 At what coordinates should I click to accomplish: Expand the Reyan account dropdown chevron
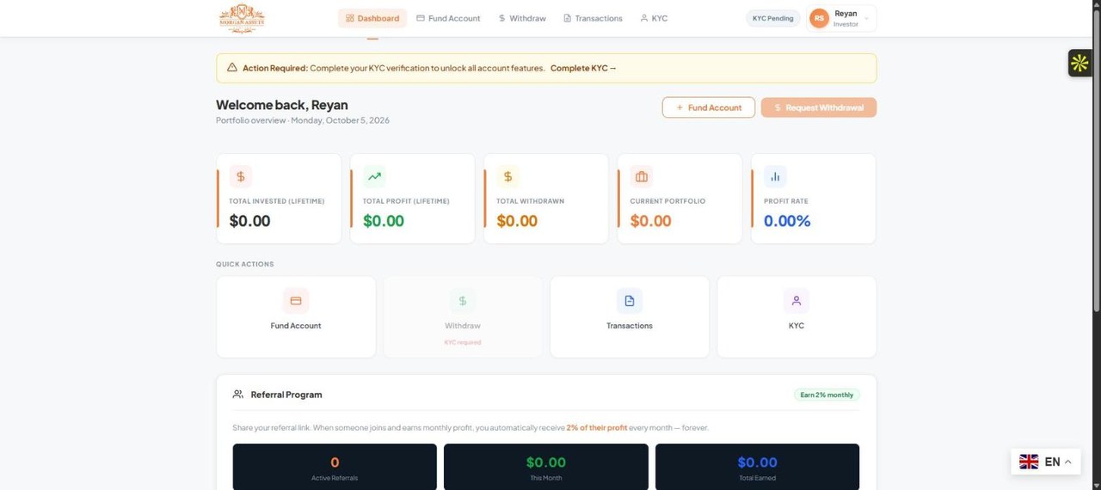coord(866,18)
